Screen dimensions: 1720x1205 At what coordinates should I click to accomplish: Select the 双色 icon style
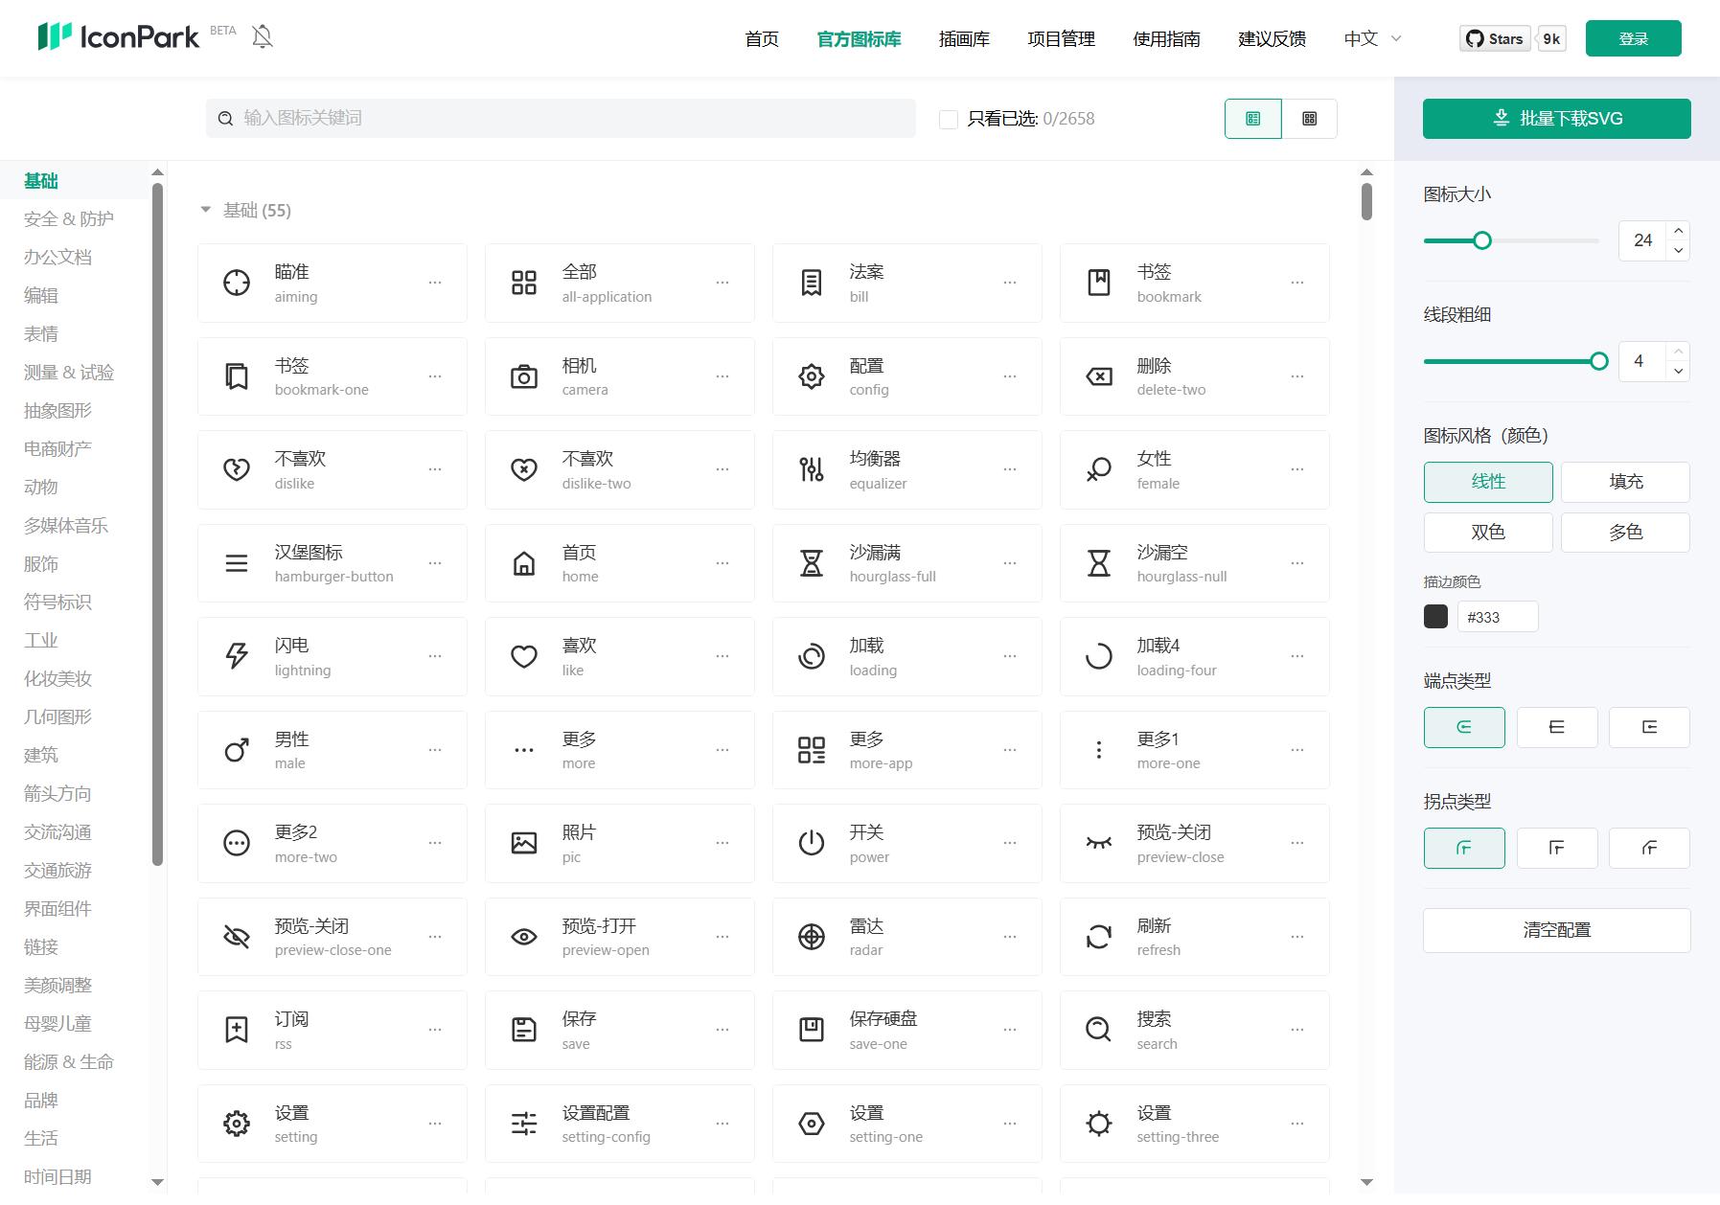(x=1488, y=533)
